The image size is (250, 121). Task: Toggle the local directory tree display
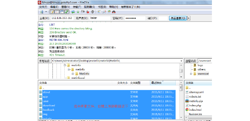coord(57,12)
